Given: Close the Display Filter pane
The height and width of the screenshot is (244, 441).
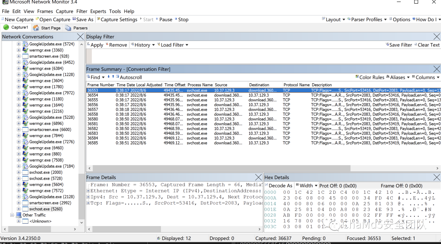Looking at the screenshot, I should 437,37.
